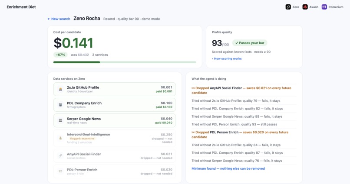Click the cost progress bar

coord(125,62)
